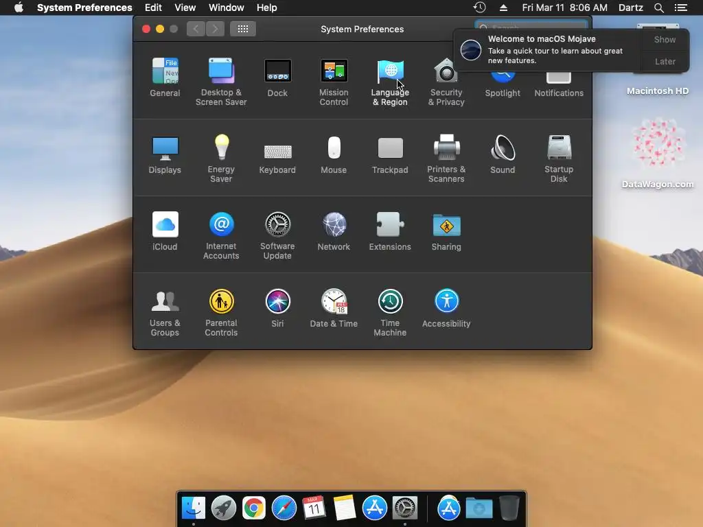The width and height of the screenshot is (703, 527).
Task: Open Trackpad preferences
Action: pyautogui.click(x=390, y=154)
